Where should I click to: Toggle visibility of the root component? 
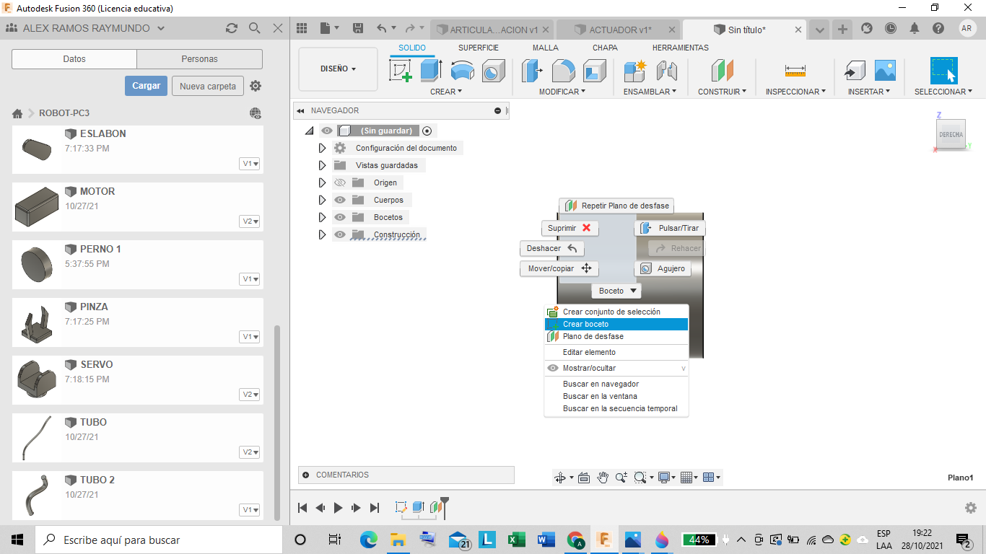[327, 131]
